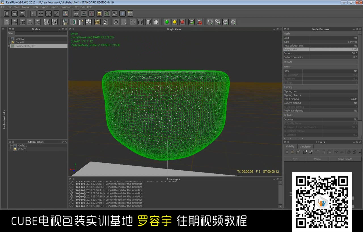The height and width of the screenshot is (232, 363).
Task: Show more Layers toolbar items via chevron
Action: coord(360,152)
